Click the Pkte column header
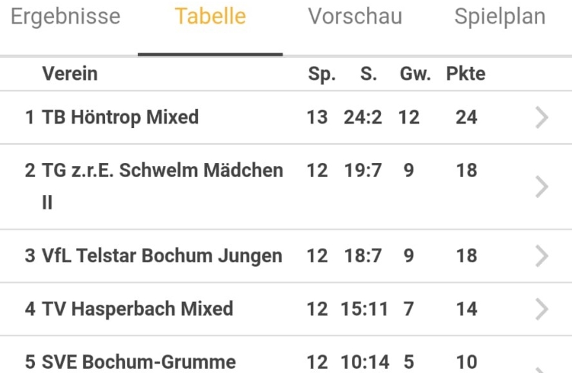This screenshot has width=572, height=373. pos(466,74)
